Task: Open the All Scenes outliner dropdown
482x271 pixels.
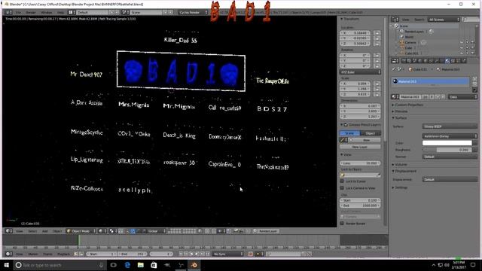Action: click(444, 20)
